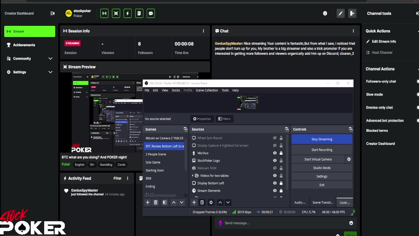Screen dimensions: 419x236
Task: Pop out the Scenes dock
Action: (186, 129)
